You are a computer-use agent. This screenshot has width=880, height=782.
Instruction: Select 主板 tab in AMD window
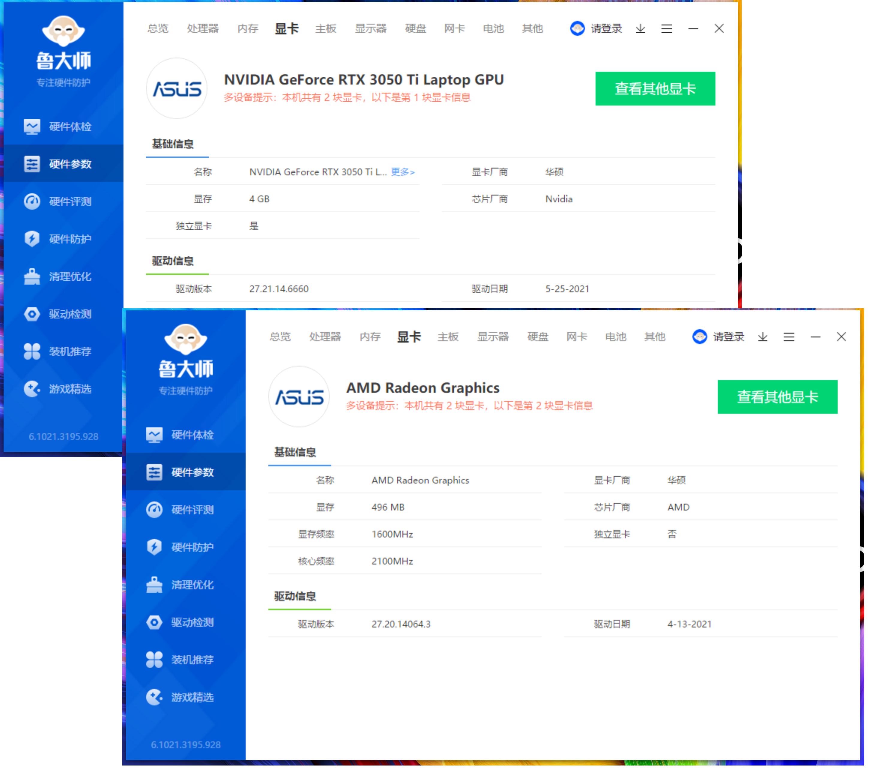click(448, 337)
